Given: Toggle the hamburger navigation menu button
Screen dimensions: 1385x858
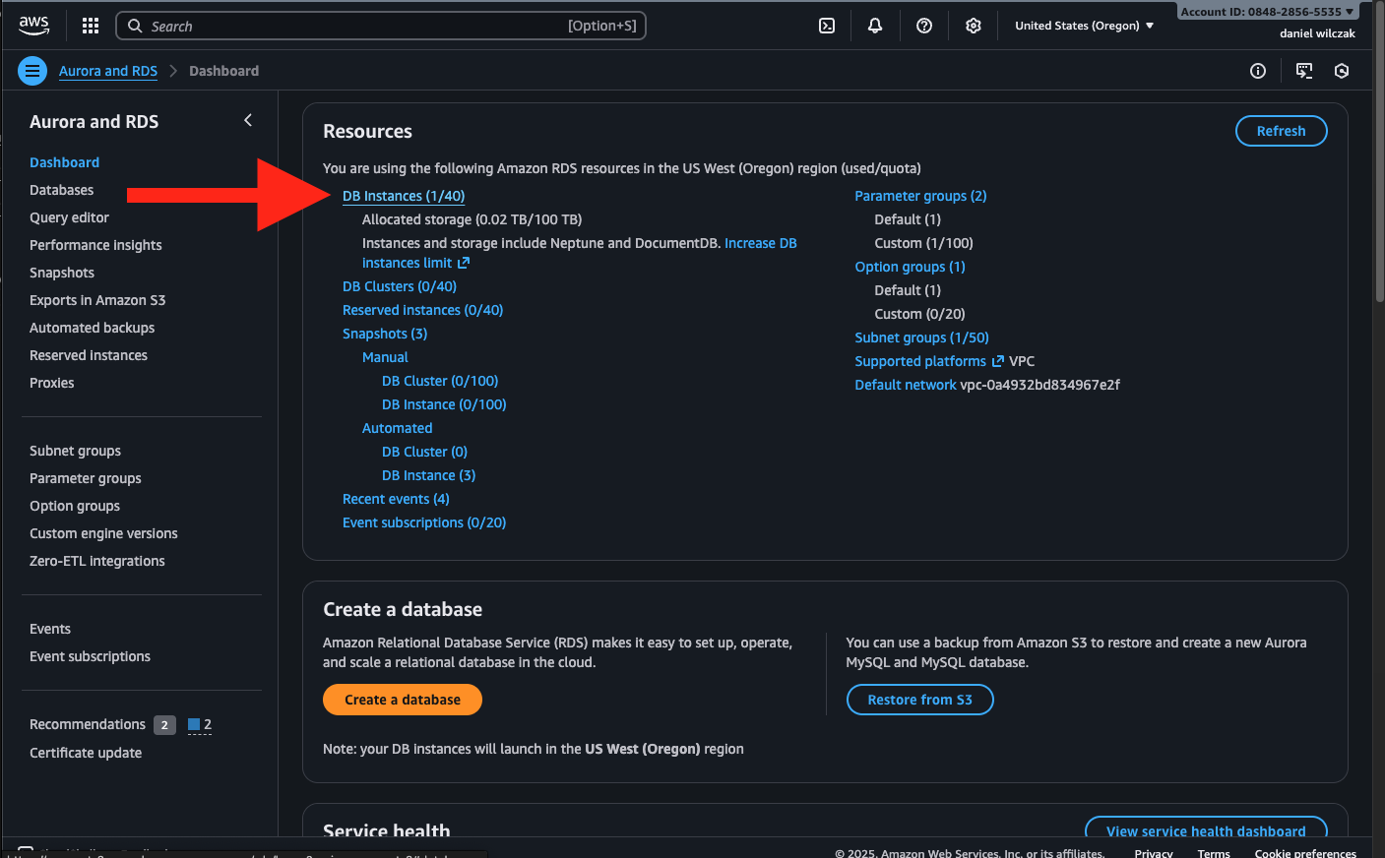Looking at the screenshot, I should point(32,71).
